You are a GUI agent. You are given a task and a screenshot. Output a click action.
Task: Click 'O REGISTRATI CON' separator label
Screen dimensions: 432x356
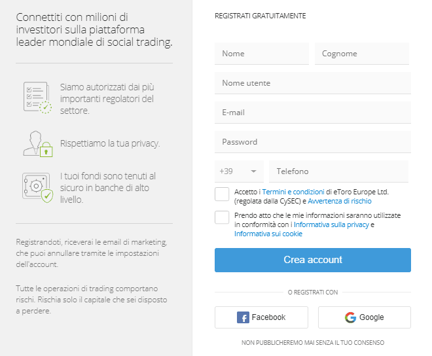tap(313, 293)
